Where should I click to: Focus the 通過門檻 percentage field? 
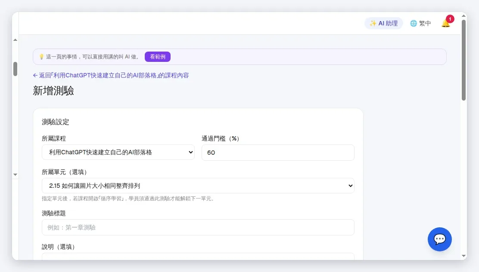[278, 152]
